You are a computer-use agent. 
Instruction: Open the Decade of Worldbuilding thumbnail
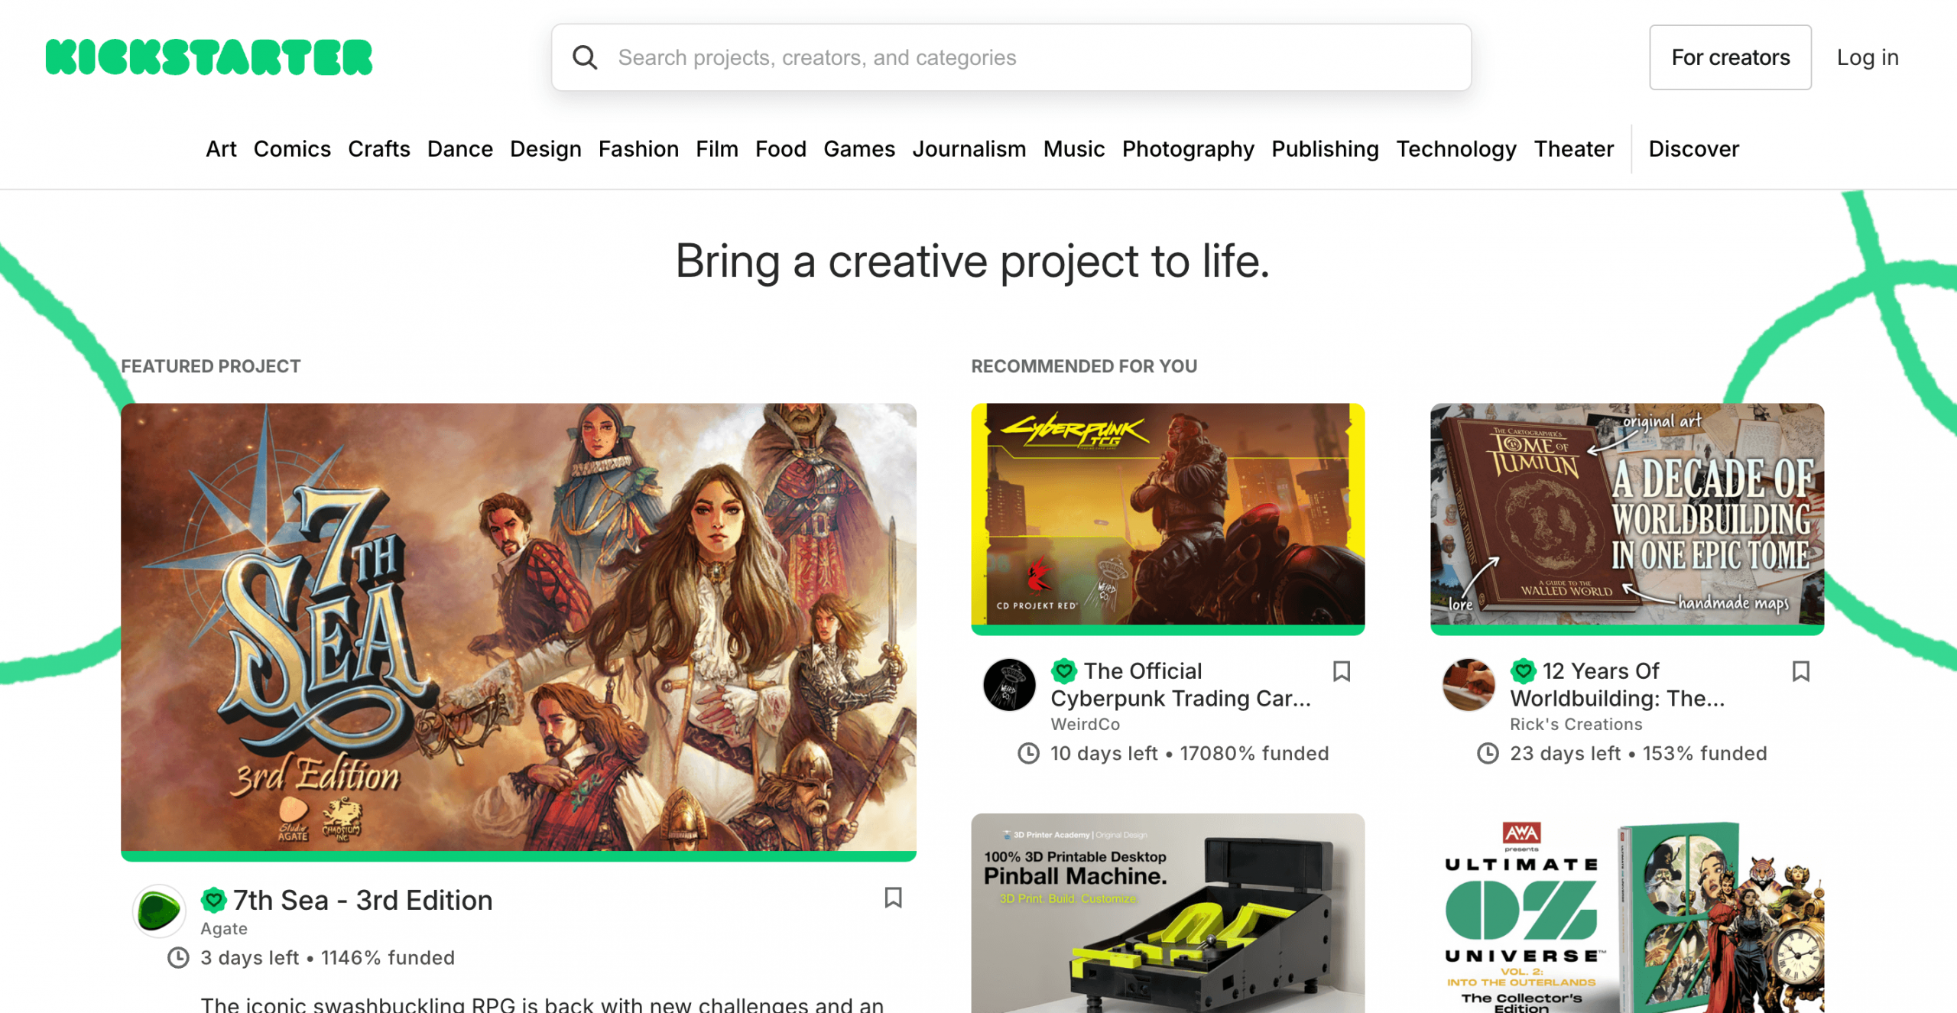[1627, 515]
